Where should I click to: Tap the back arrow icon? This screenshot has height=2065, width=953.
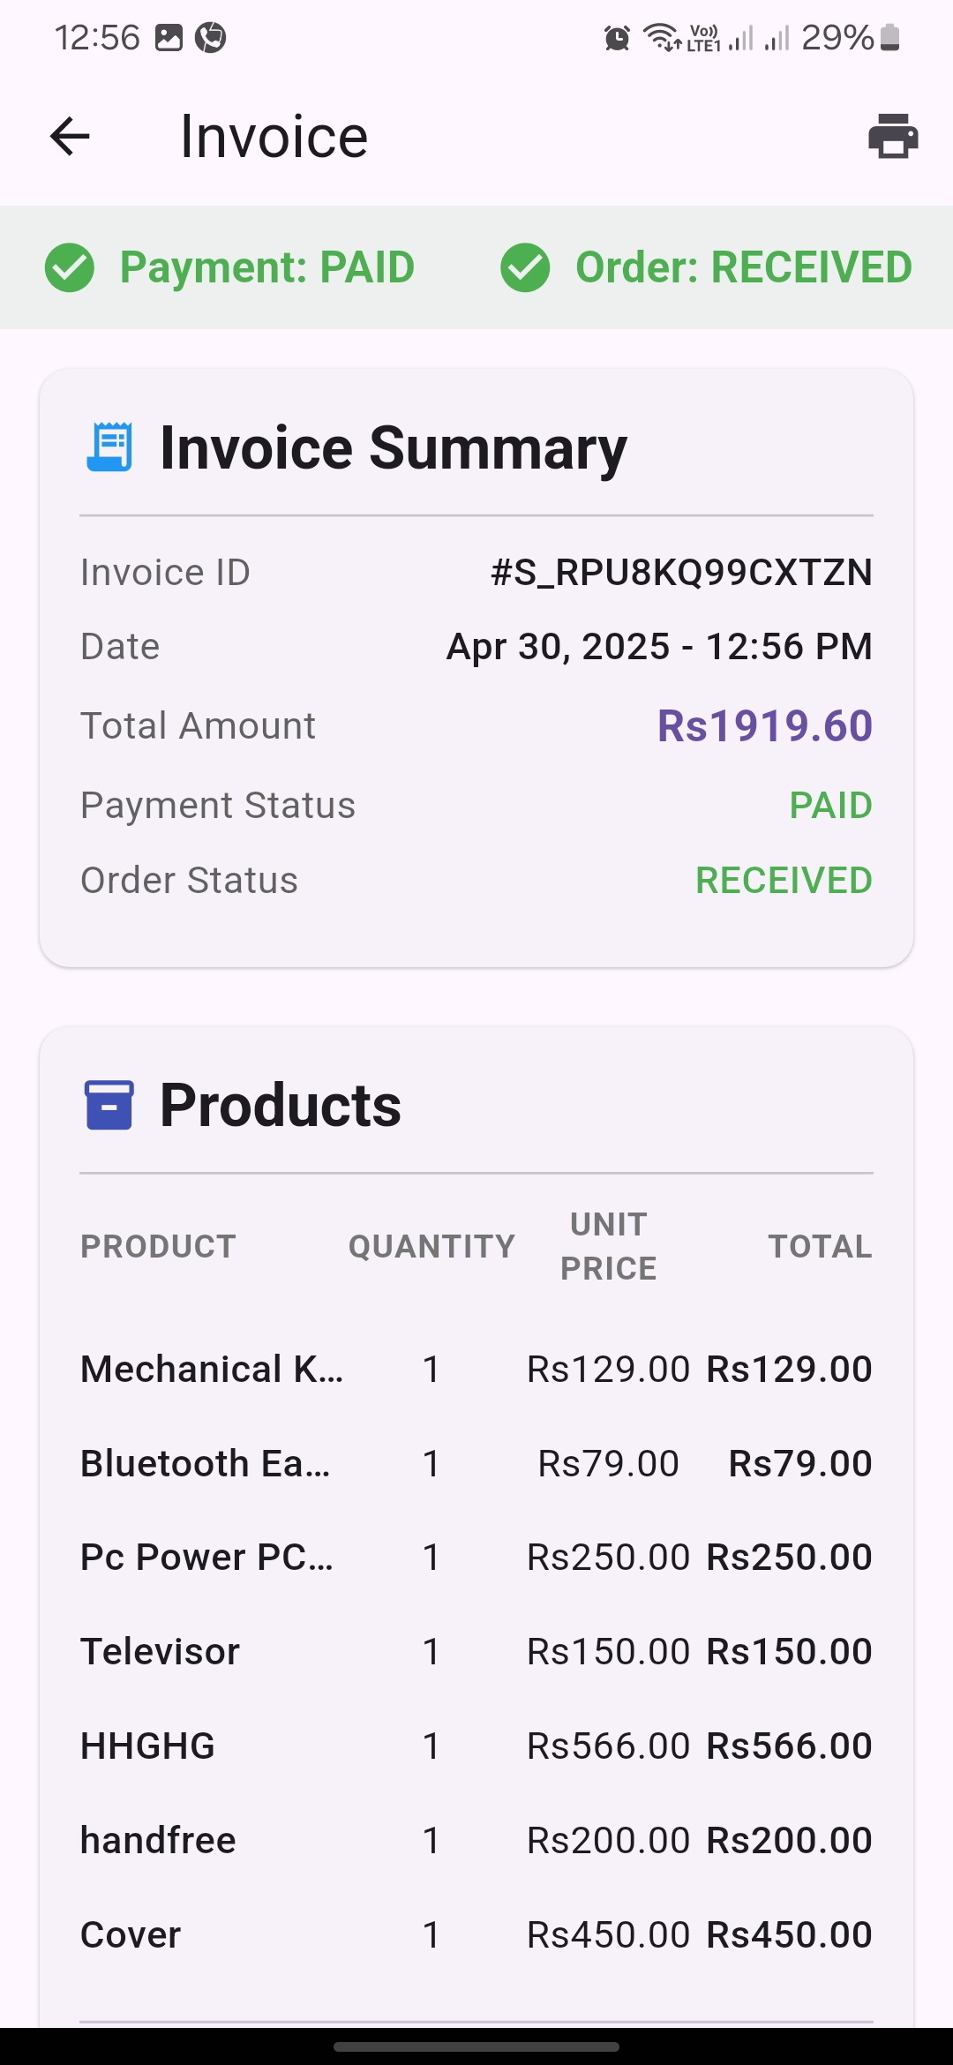(x=71, y=137)
